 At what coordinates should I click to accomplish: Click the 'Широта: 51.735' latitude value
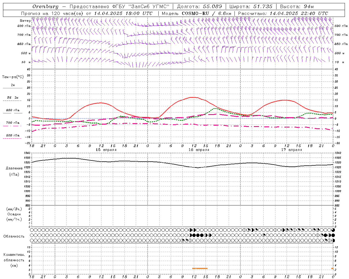coord(251,7)
